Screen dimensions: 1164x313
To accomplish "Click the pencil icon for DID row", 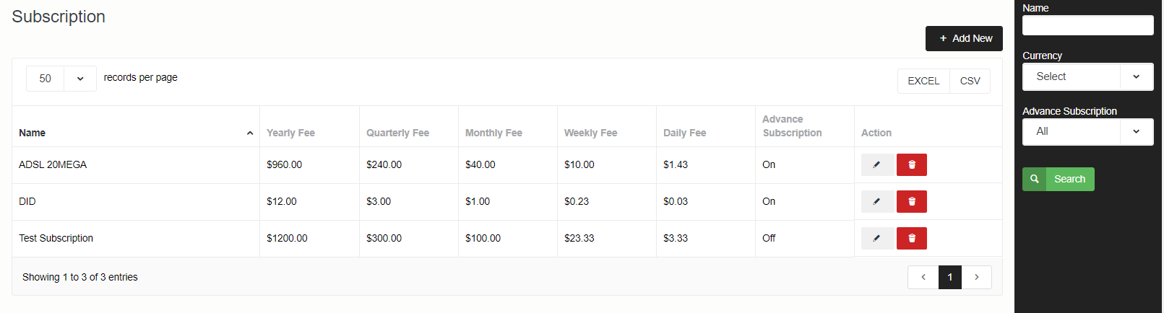I will click(x=876, y=201).
